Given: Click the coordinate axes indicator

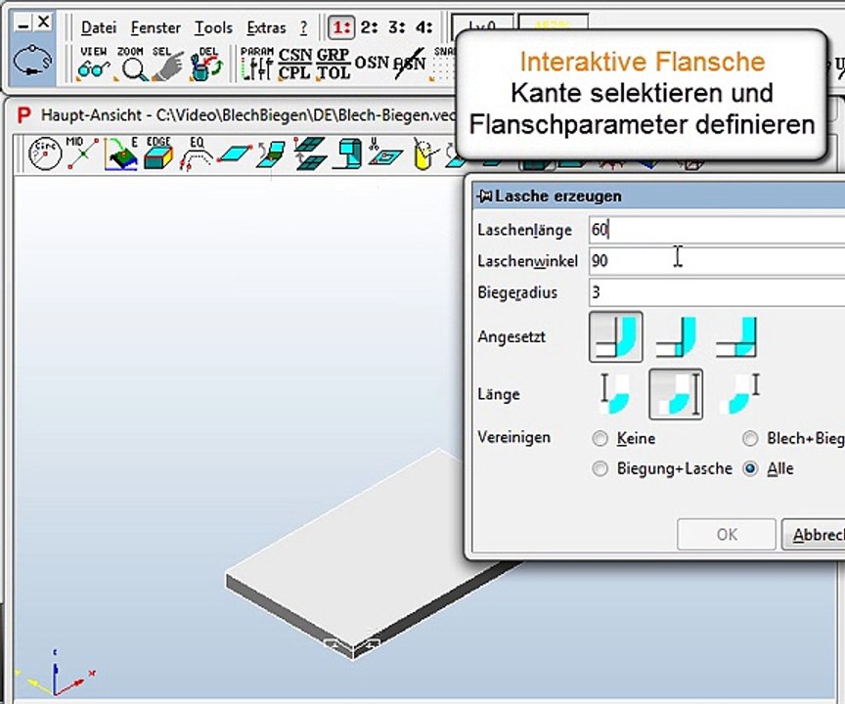Looking at the screenshot, I should (x=54, y=674).
